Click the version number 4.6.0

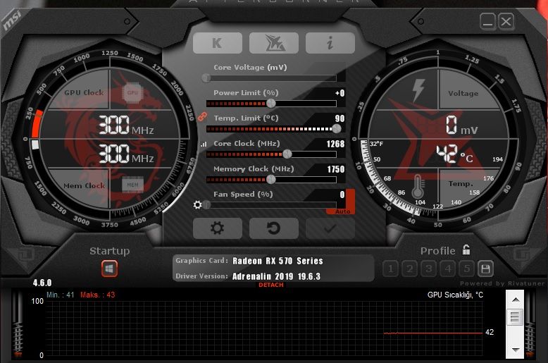point(42,283)
